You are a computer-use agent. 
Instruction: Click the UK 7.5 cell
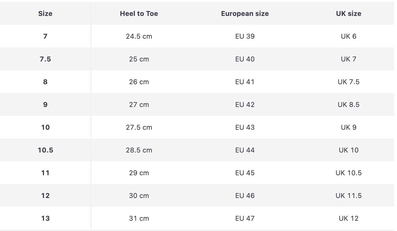pyautogui.click(x=348, y=82)
